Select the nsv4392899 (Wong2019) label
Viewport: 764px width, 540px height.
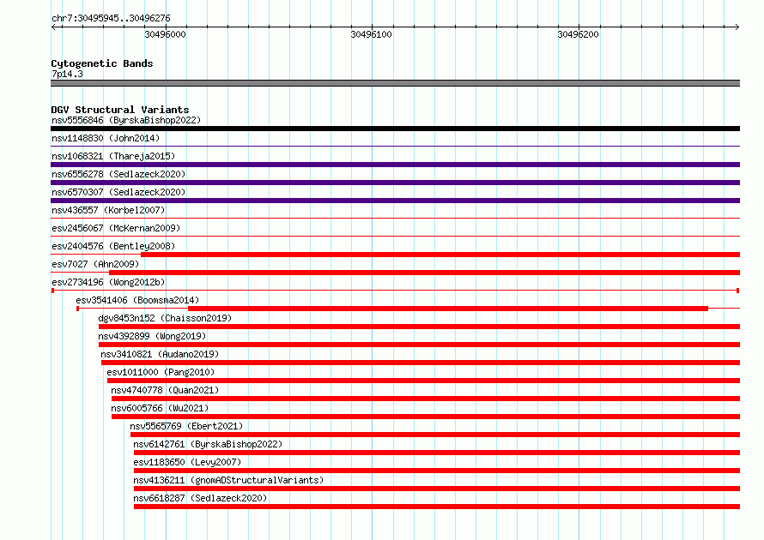(152, 336)
